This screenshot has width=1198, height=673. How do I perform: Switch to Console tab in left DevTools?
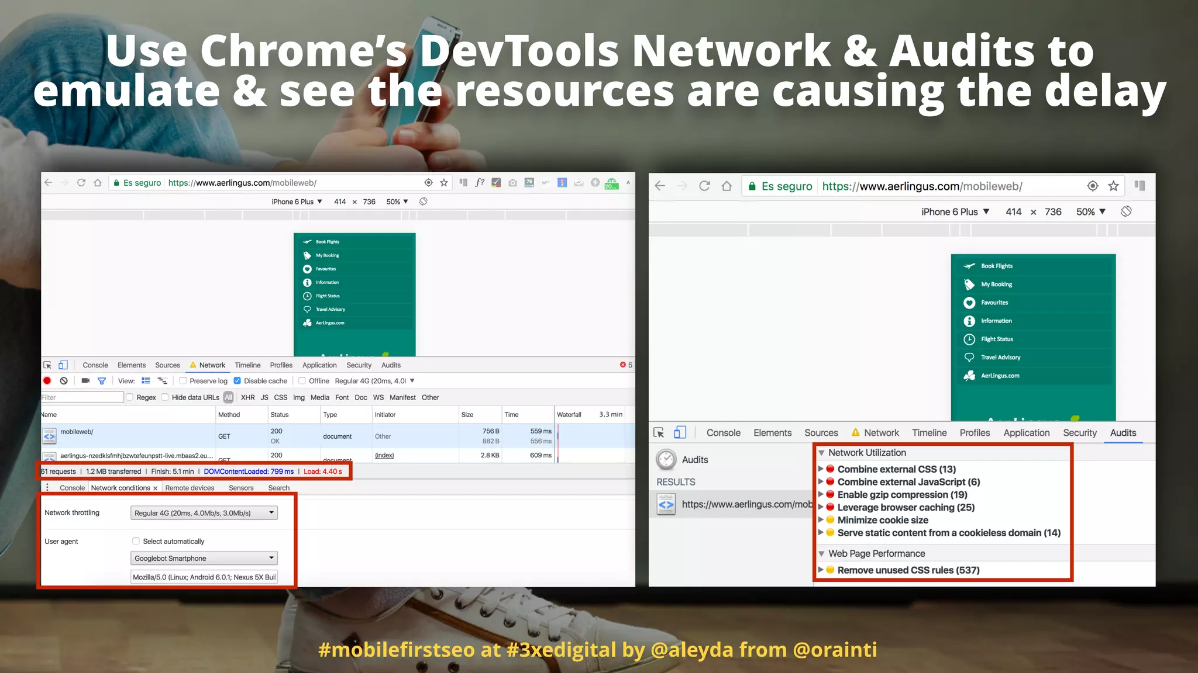click(x=95, y=365)
